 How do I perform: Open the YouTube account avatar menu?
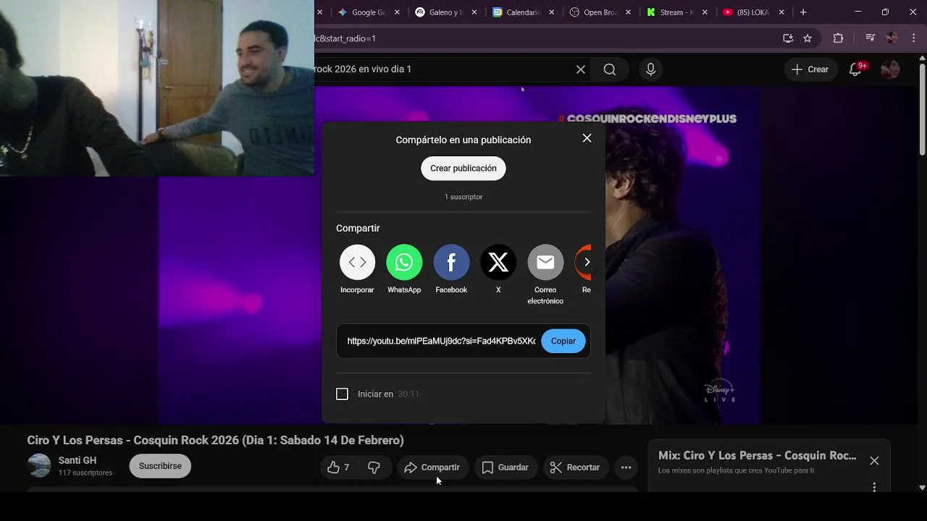[x=890, y=69]
